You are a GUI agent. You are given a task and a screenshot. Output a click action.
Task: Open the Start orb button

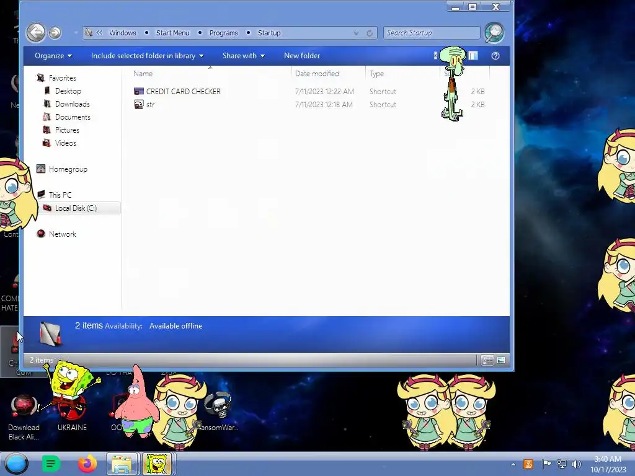pyautogui.click(x=16, y=464)
